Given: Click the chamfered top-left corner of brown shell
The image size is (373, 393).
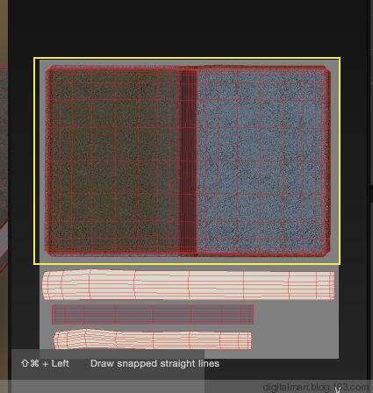Looking at the screenshot, I should click(x=48, y=68).
